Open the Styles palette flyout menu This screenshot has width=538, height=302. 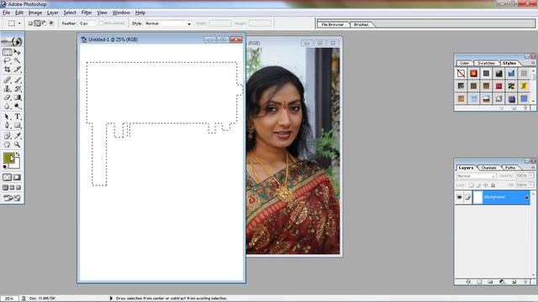533,63
